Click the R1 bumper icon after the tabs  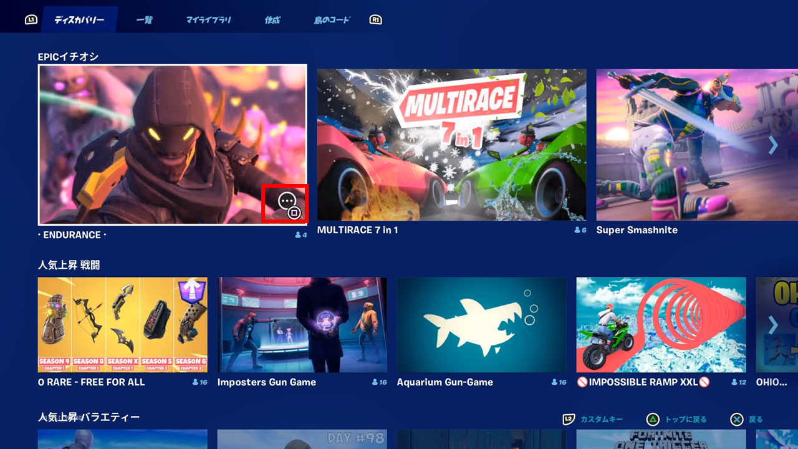coord(376,20)
